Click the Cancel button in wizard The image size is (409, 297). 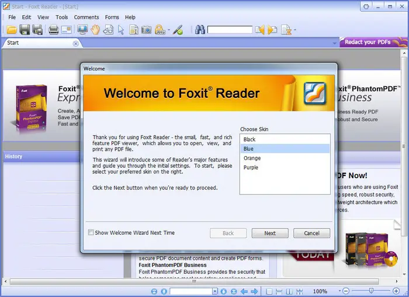(311, 234)
